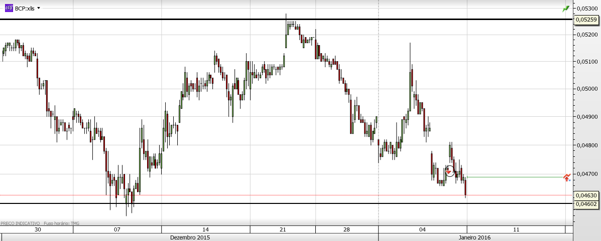The image size is (601, 241).
Task: Click the Fuso horário: TMG text
Action: (x=62, y=223)
